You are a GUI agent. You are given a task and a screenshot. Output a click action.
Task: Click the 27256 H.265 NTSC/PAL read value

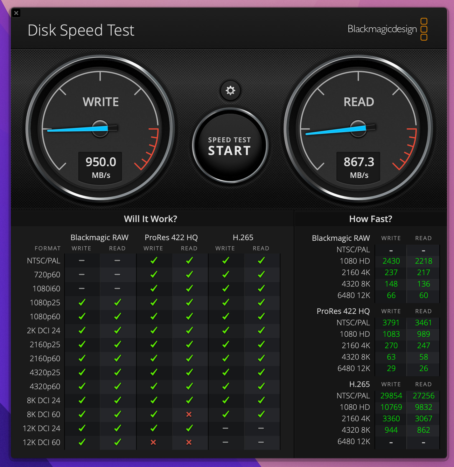423,396
